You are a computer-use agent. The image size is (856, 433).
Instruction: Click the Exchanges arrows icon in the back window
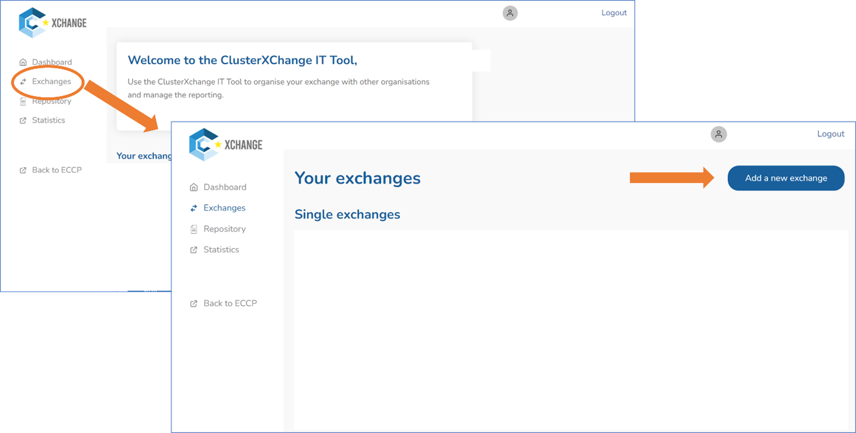23,82
